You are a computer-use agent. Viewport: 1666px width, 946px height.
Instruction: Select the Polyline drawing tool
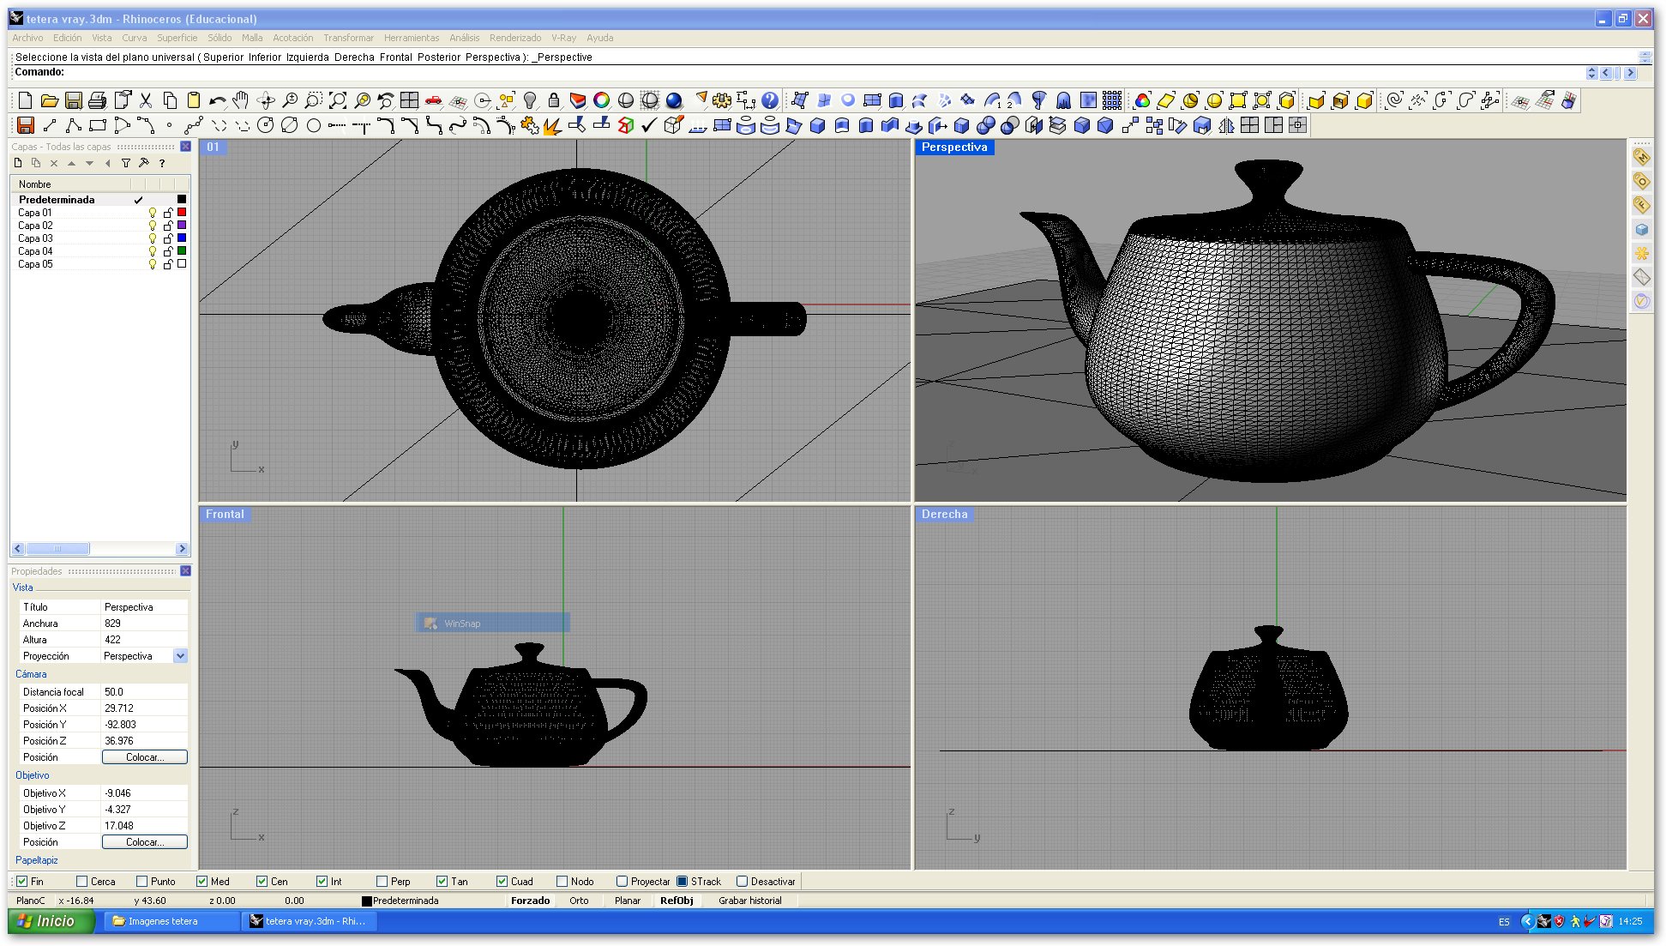[74, 126]
